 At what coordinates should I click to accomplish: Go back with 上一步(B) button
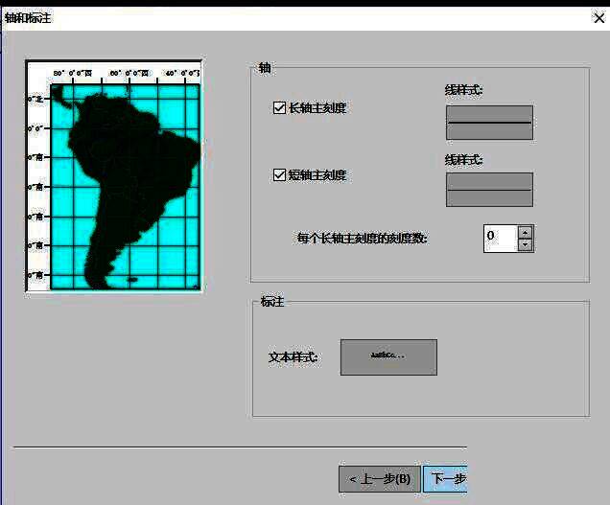point(379,479)
